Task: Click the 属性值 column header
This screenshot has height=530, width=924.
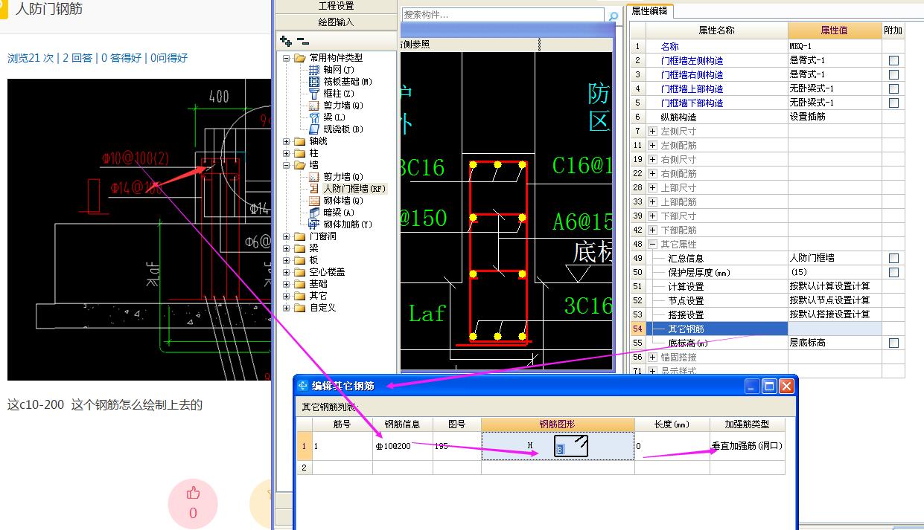Action: pos(835,30)
